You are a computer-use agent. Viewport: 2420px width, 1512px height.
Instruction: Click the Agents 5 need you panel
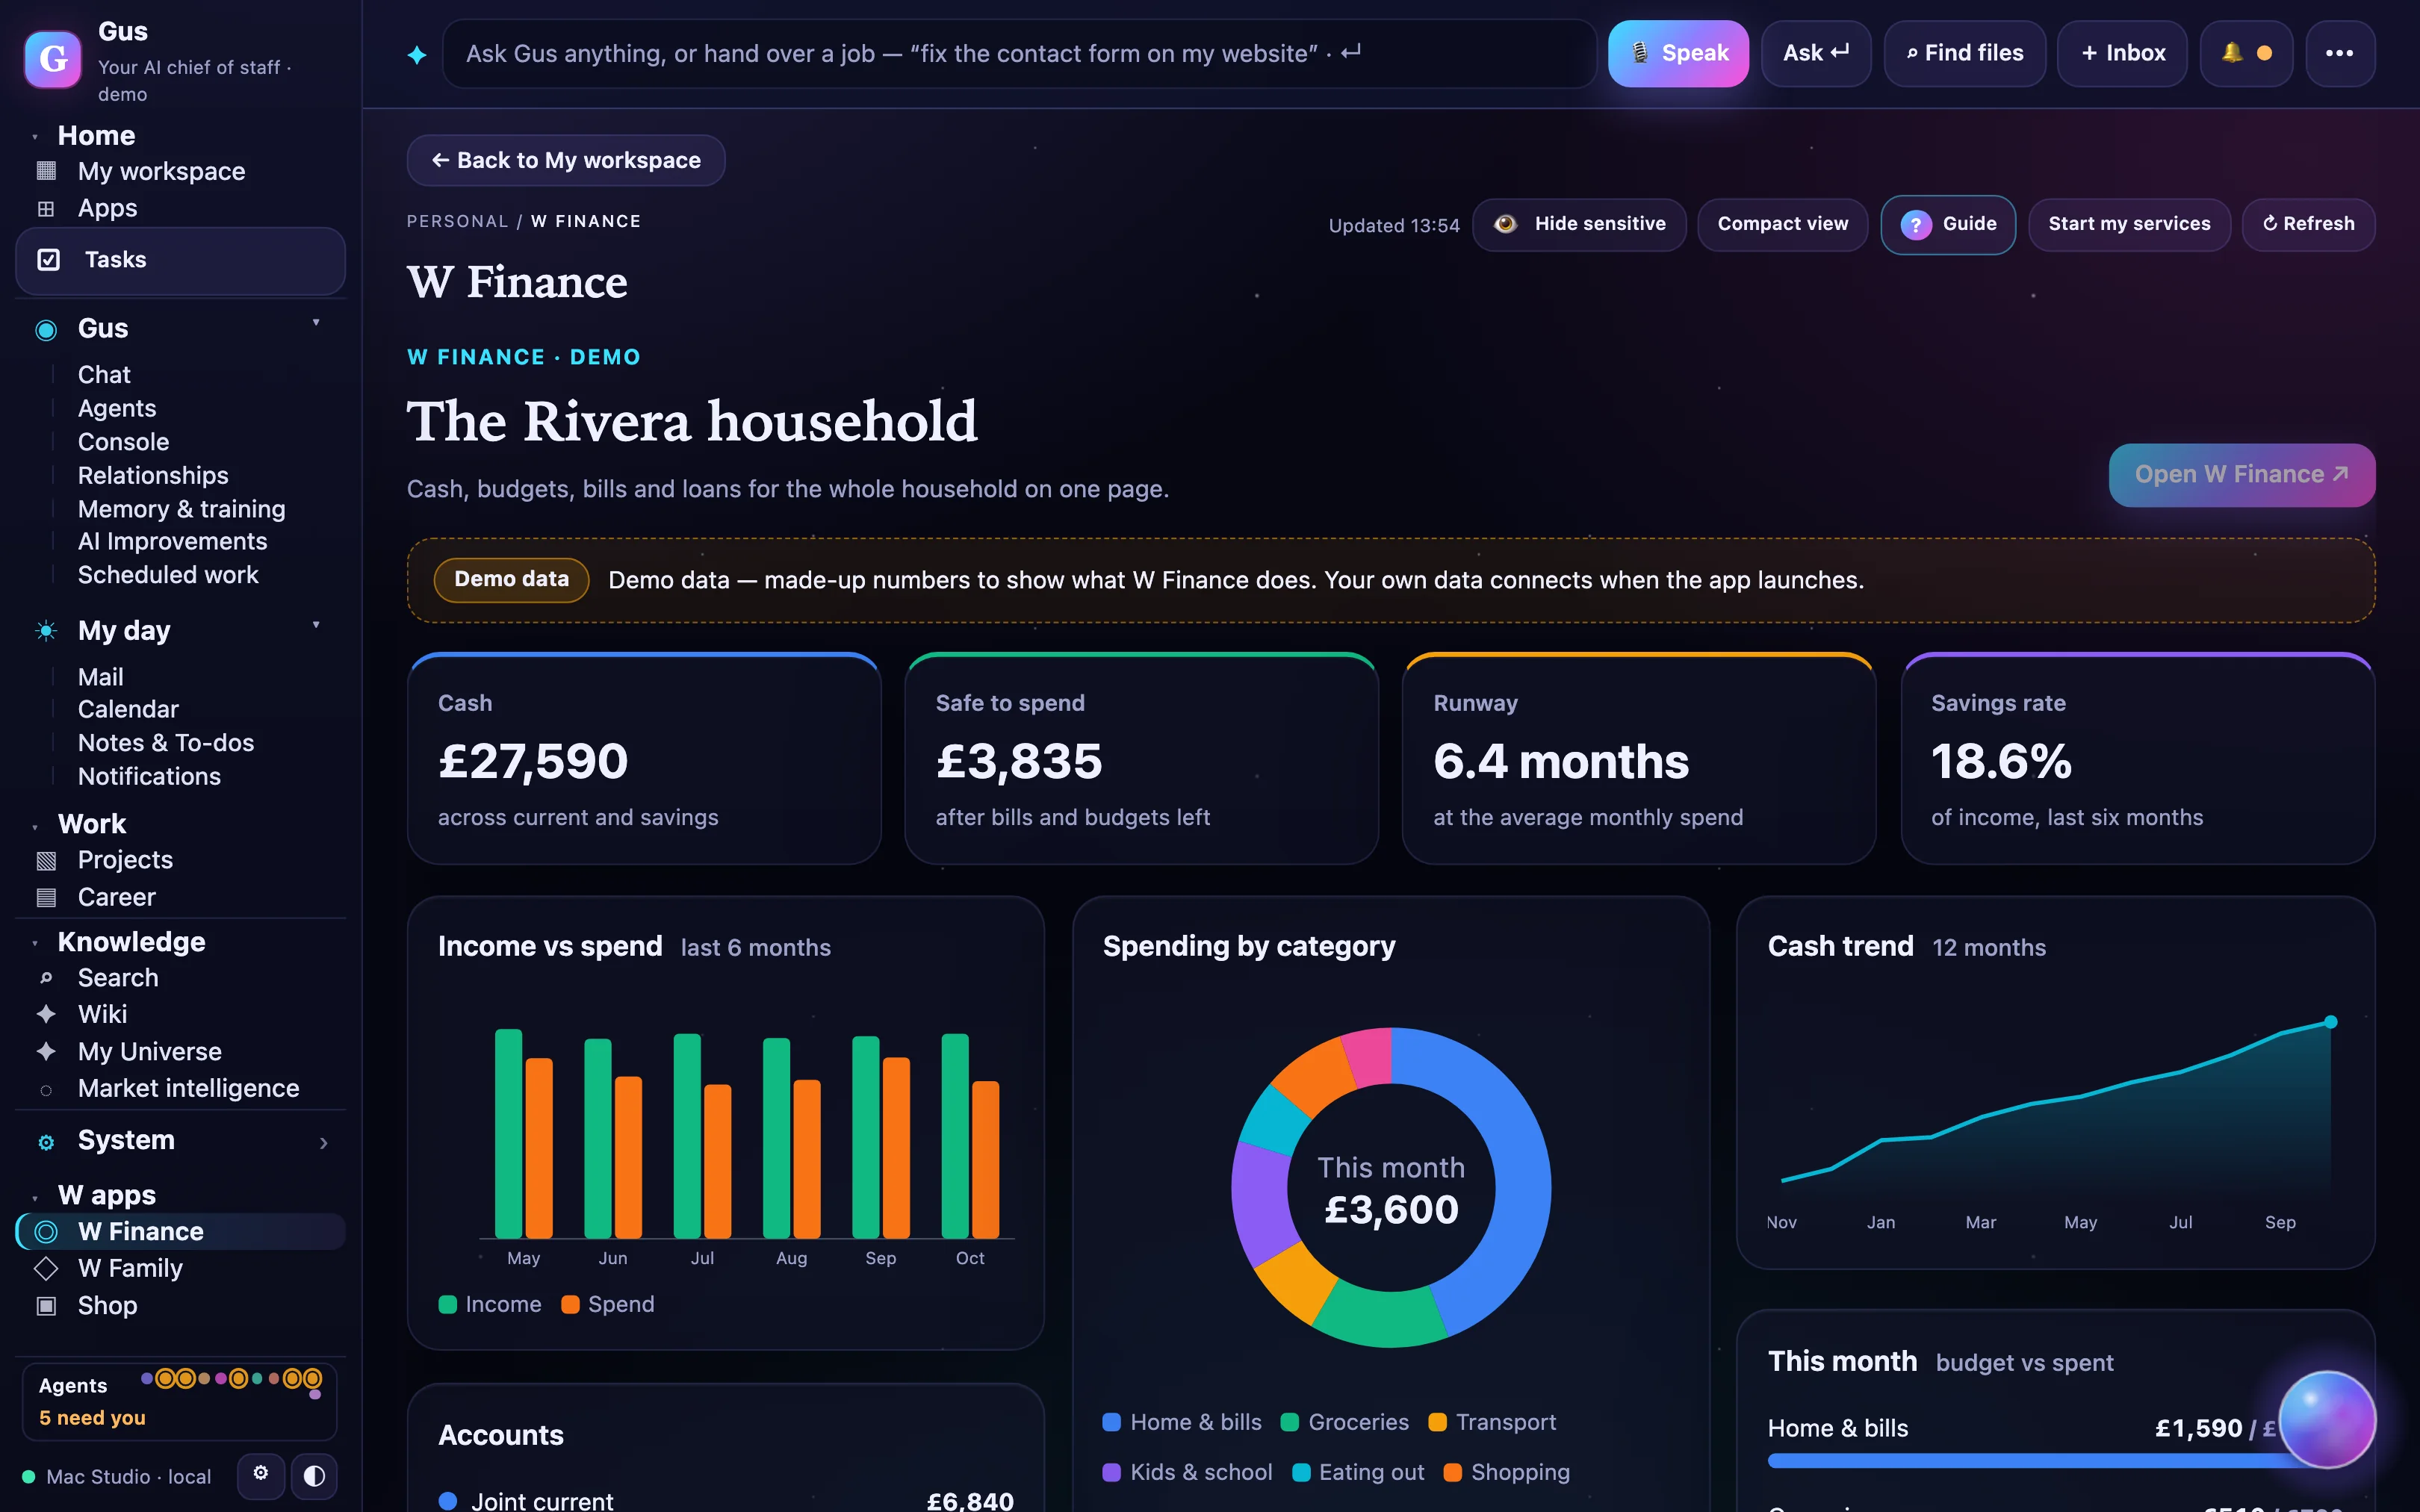pyautogui.click(x=180, y=1401)
